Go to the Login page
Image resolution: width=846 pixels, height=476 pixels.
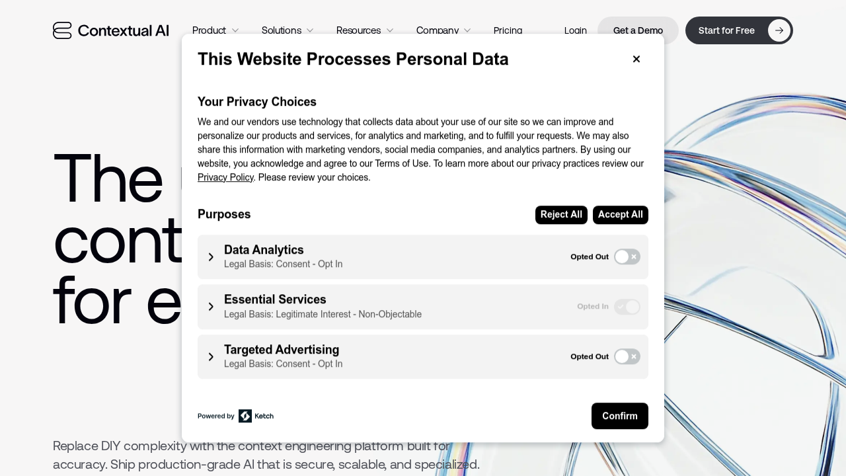tap(575, 30)
